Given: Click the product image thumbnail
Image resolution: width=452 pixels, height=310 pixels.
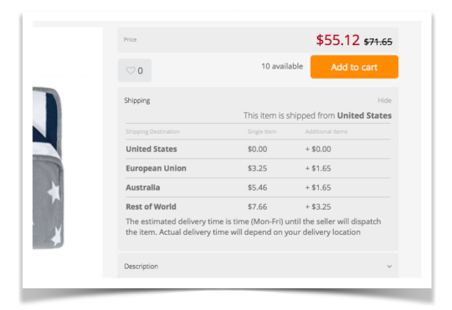Looking at the screenshot, I should 48,167.
